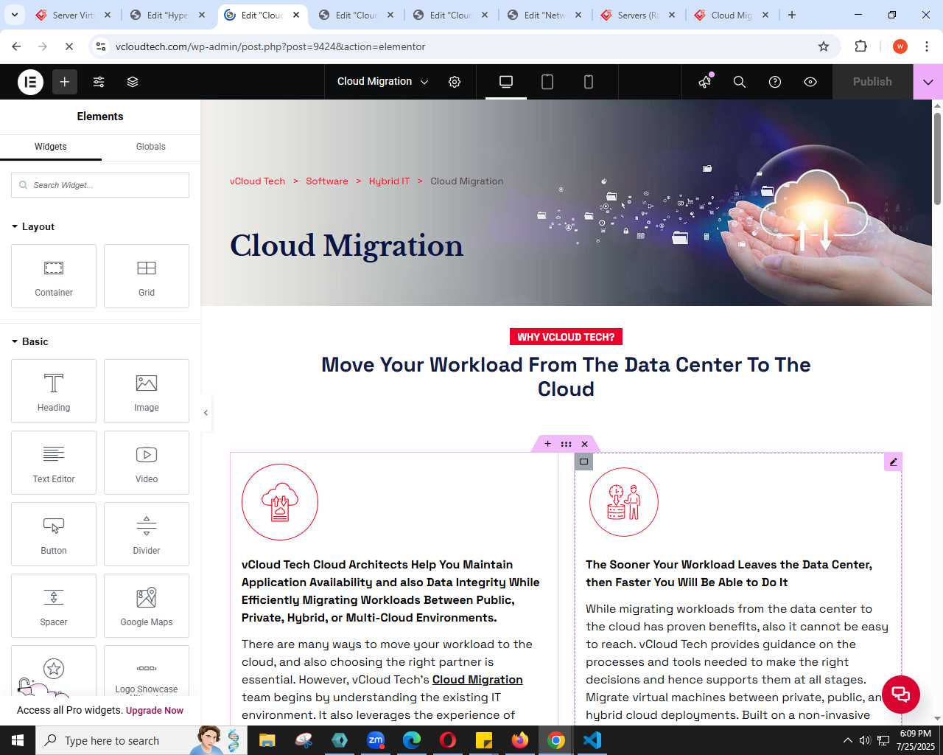Viewport: 943px width, 755px height.
Task: Open Zoom from the taskbar
Action: pos(376,740)
